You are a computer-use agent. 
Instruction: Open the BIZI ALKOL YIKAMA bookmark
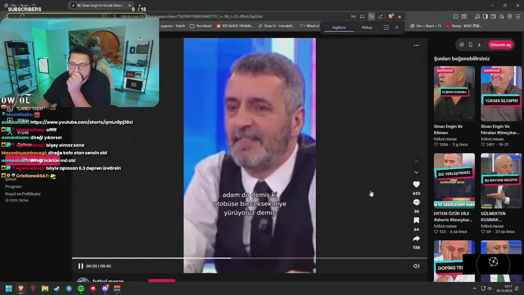[x=235, y=26]
